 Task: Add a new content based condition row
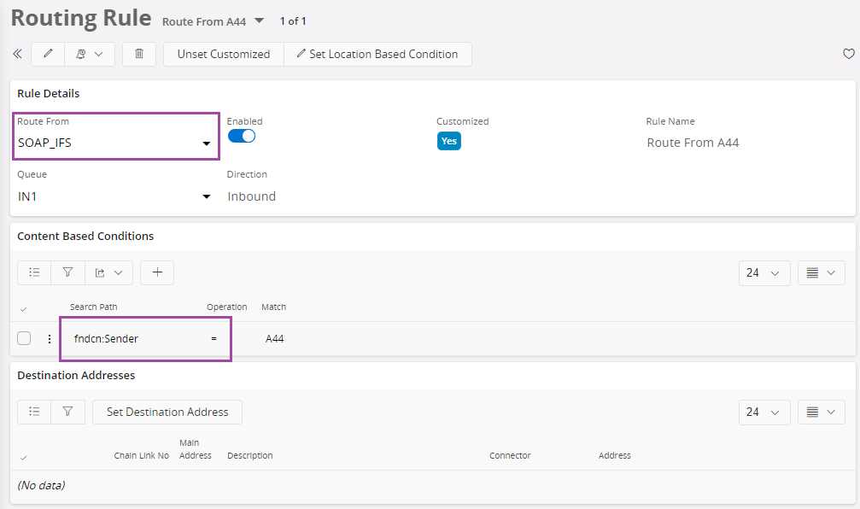157,272
